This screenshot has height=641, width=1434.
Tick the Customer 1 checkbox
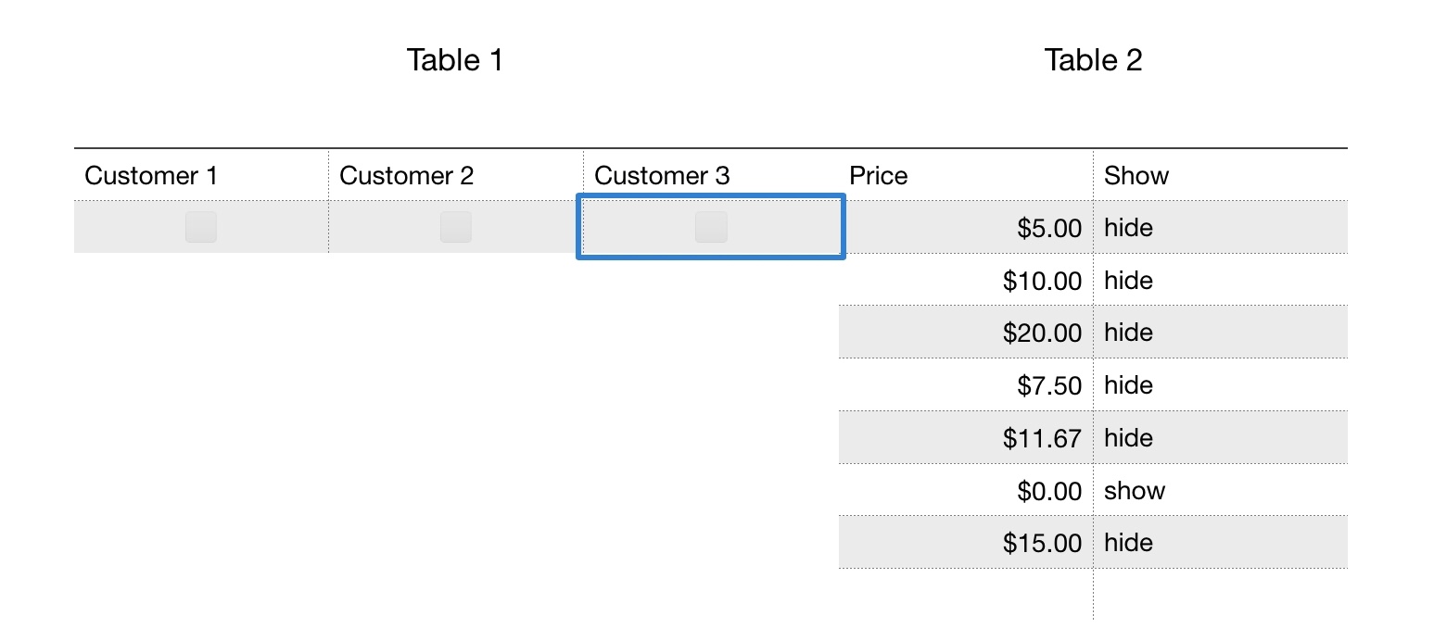[201, 227]
